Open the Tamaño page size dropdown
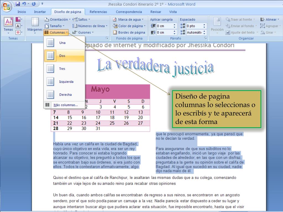The height and width of the screenshot is (212, 283). pyautogui.click(x=54, y=26)
